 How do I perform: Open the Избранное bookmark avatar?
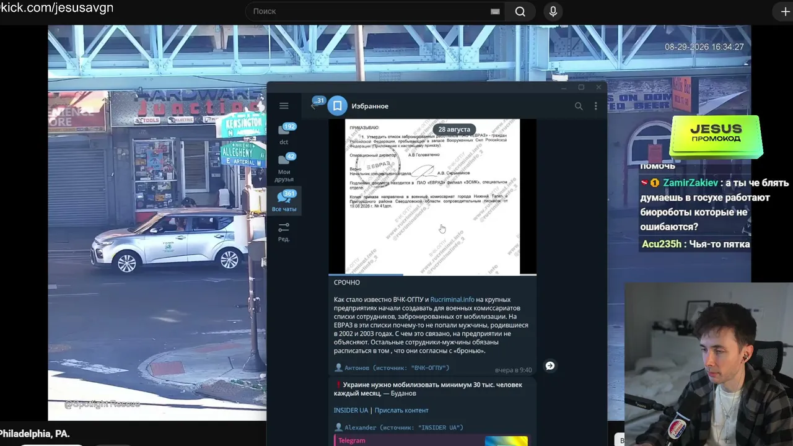coord(337,106)
